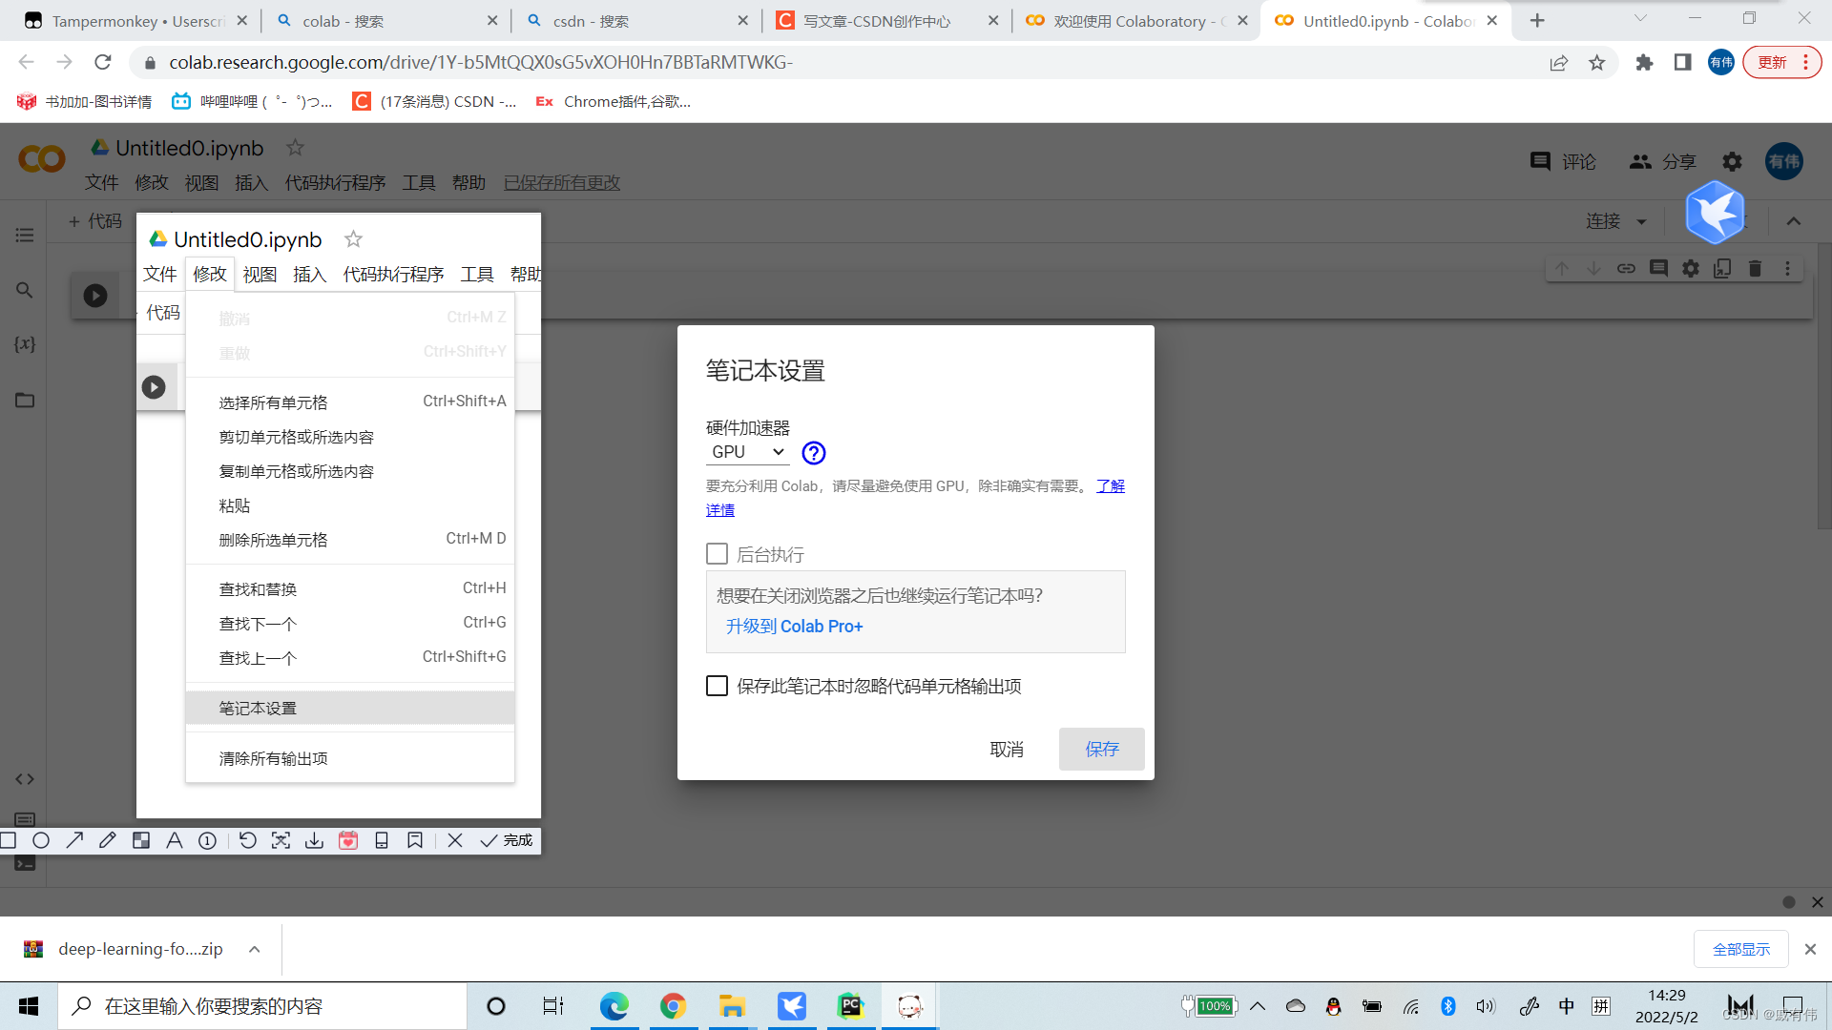
Task: Open the cell more-options three dots
Action: tap(1787, 269)
